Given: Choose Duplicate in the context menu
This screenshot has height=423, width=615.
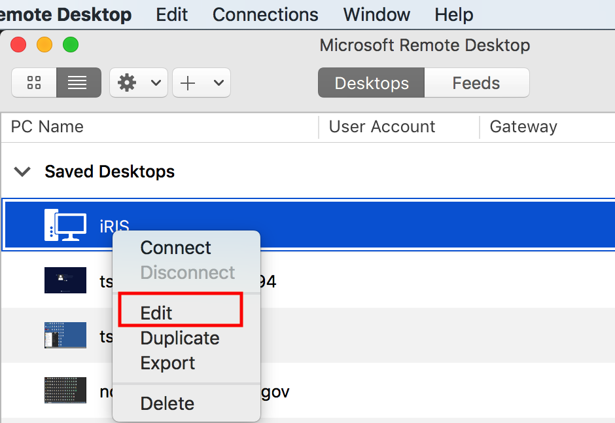Looking at the screenshot, I should click(x=180, y=338).
